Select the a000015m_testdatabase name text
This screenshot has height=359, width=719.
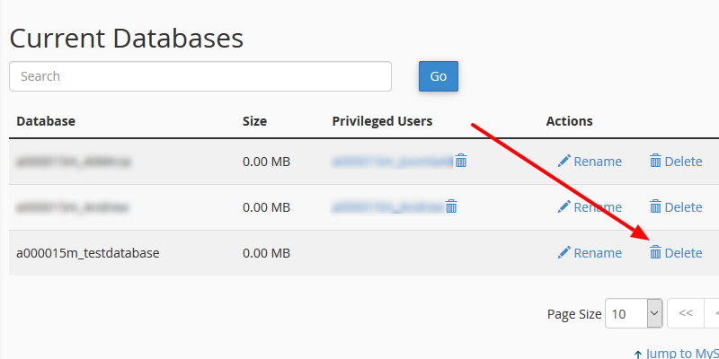[x=88, y=253]
